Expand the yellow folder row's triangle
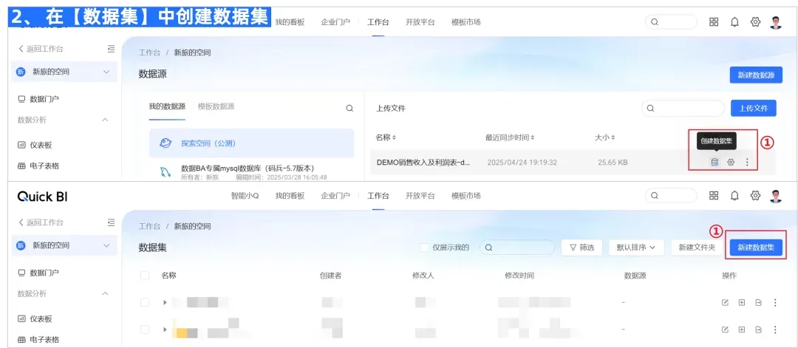The width and height of the screenshot is (798, 348). tap(165, 330)
